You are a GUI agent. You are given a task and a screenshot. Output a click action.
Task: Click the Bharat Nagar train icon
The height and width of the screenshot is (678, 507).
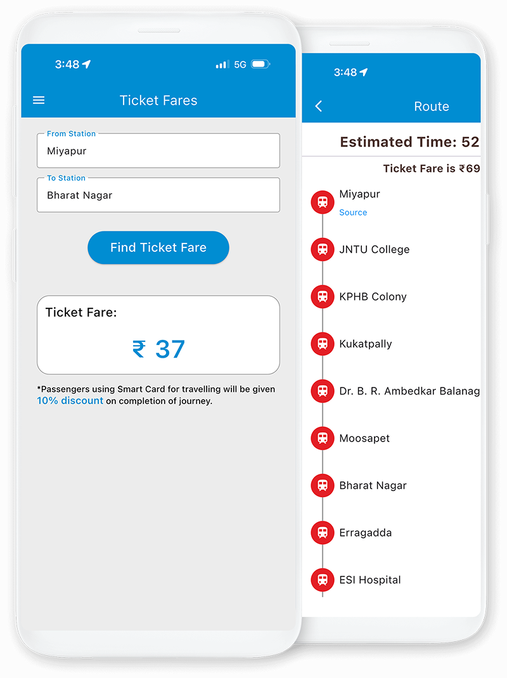(323, 485)
